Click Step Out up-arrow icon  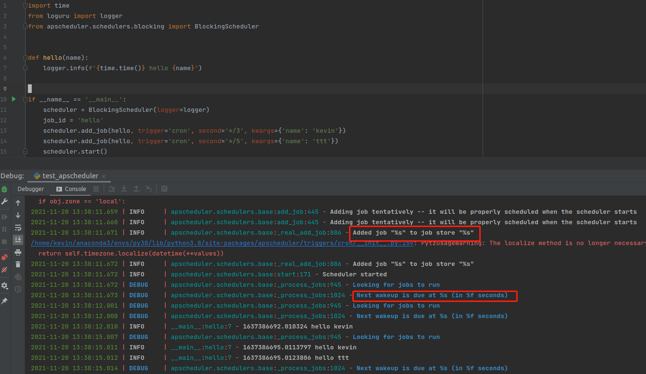pyautogui.click(x=136, y=189)
